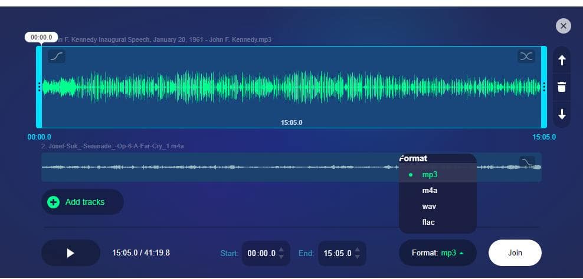583x279 pixels.
Task: Start playback with the play button
Action: click(71, 253)
